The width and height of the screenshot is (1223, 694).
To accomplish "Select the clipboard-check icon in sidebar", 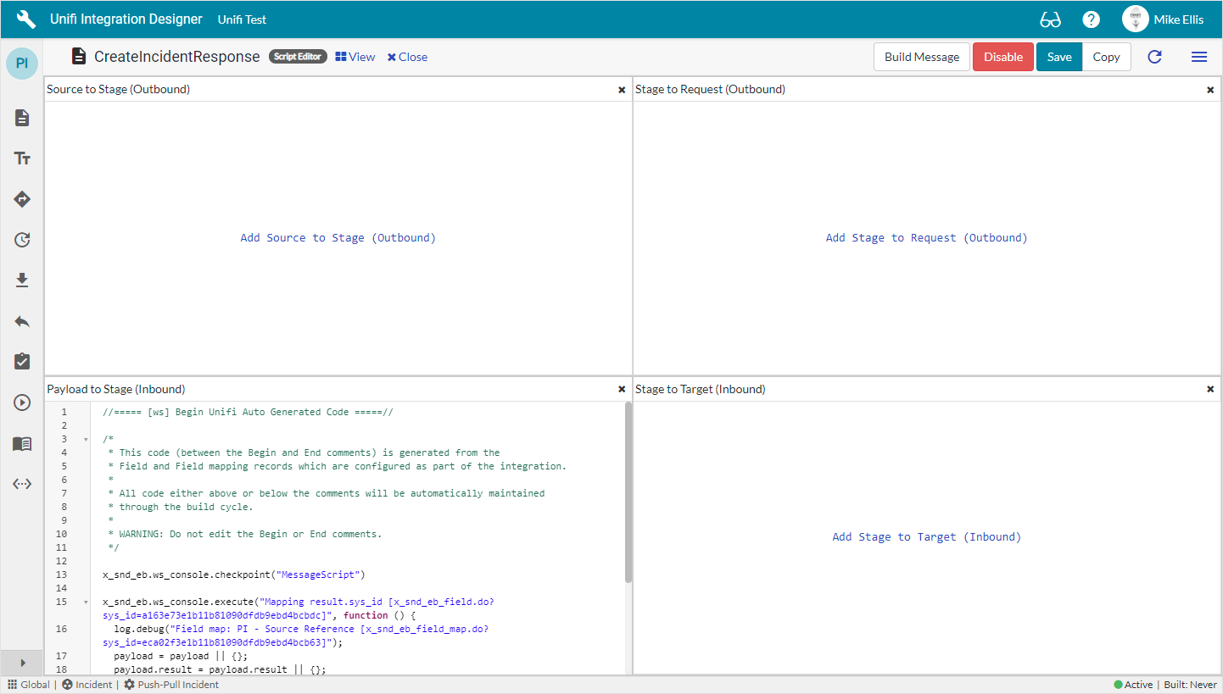I will (x=22, y=361).
